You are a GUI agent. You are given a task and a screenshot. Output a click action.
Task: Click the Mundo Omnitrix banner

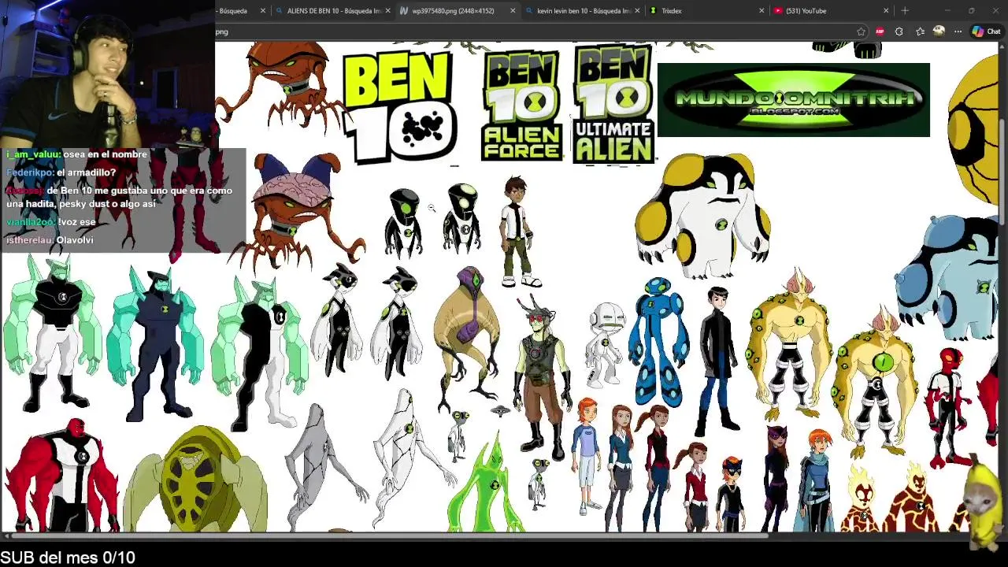tap(794, 100)
